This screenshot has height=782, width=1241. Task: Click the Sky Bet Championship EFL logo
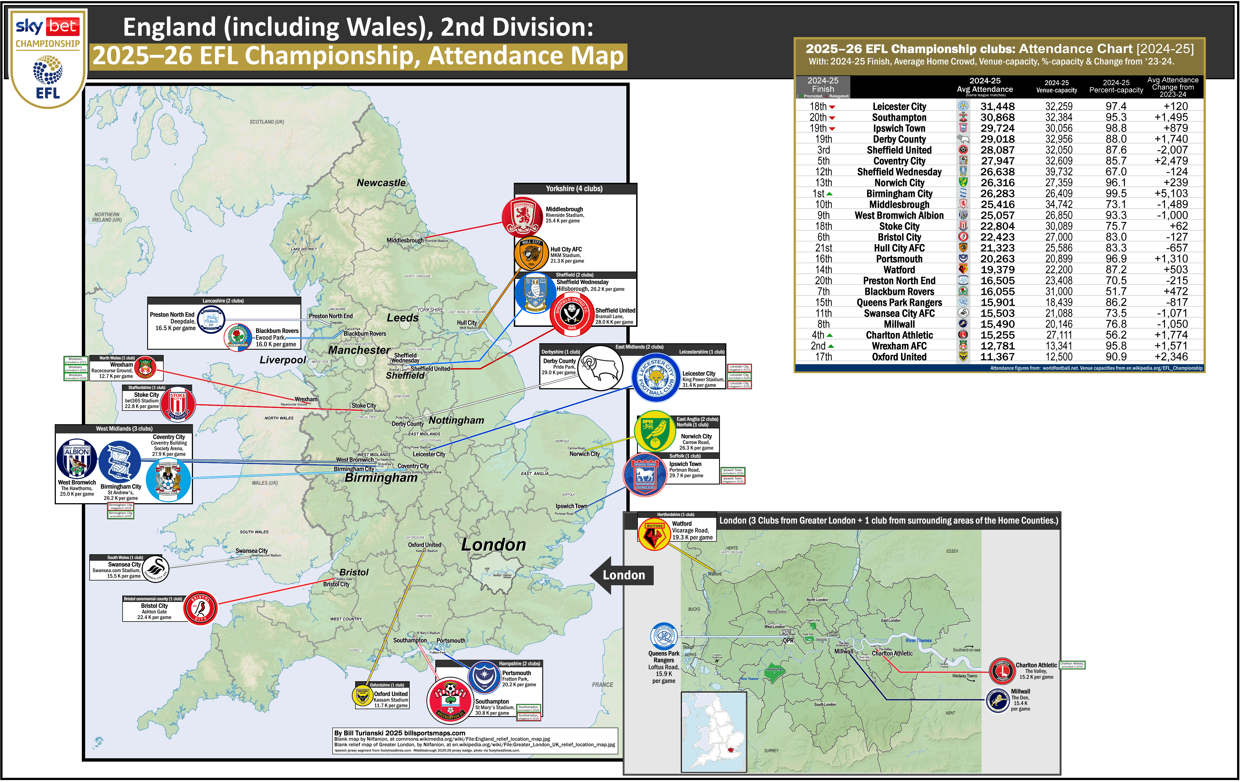coord(48,58)
